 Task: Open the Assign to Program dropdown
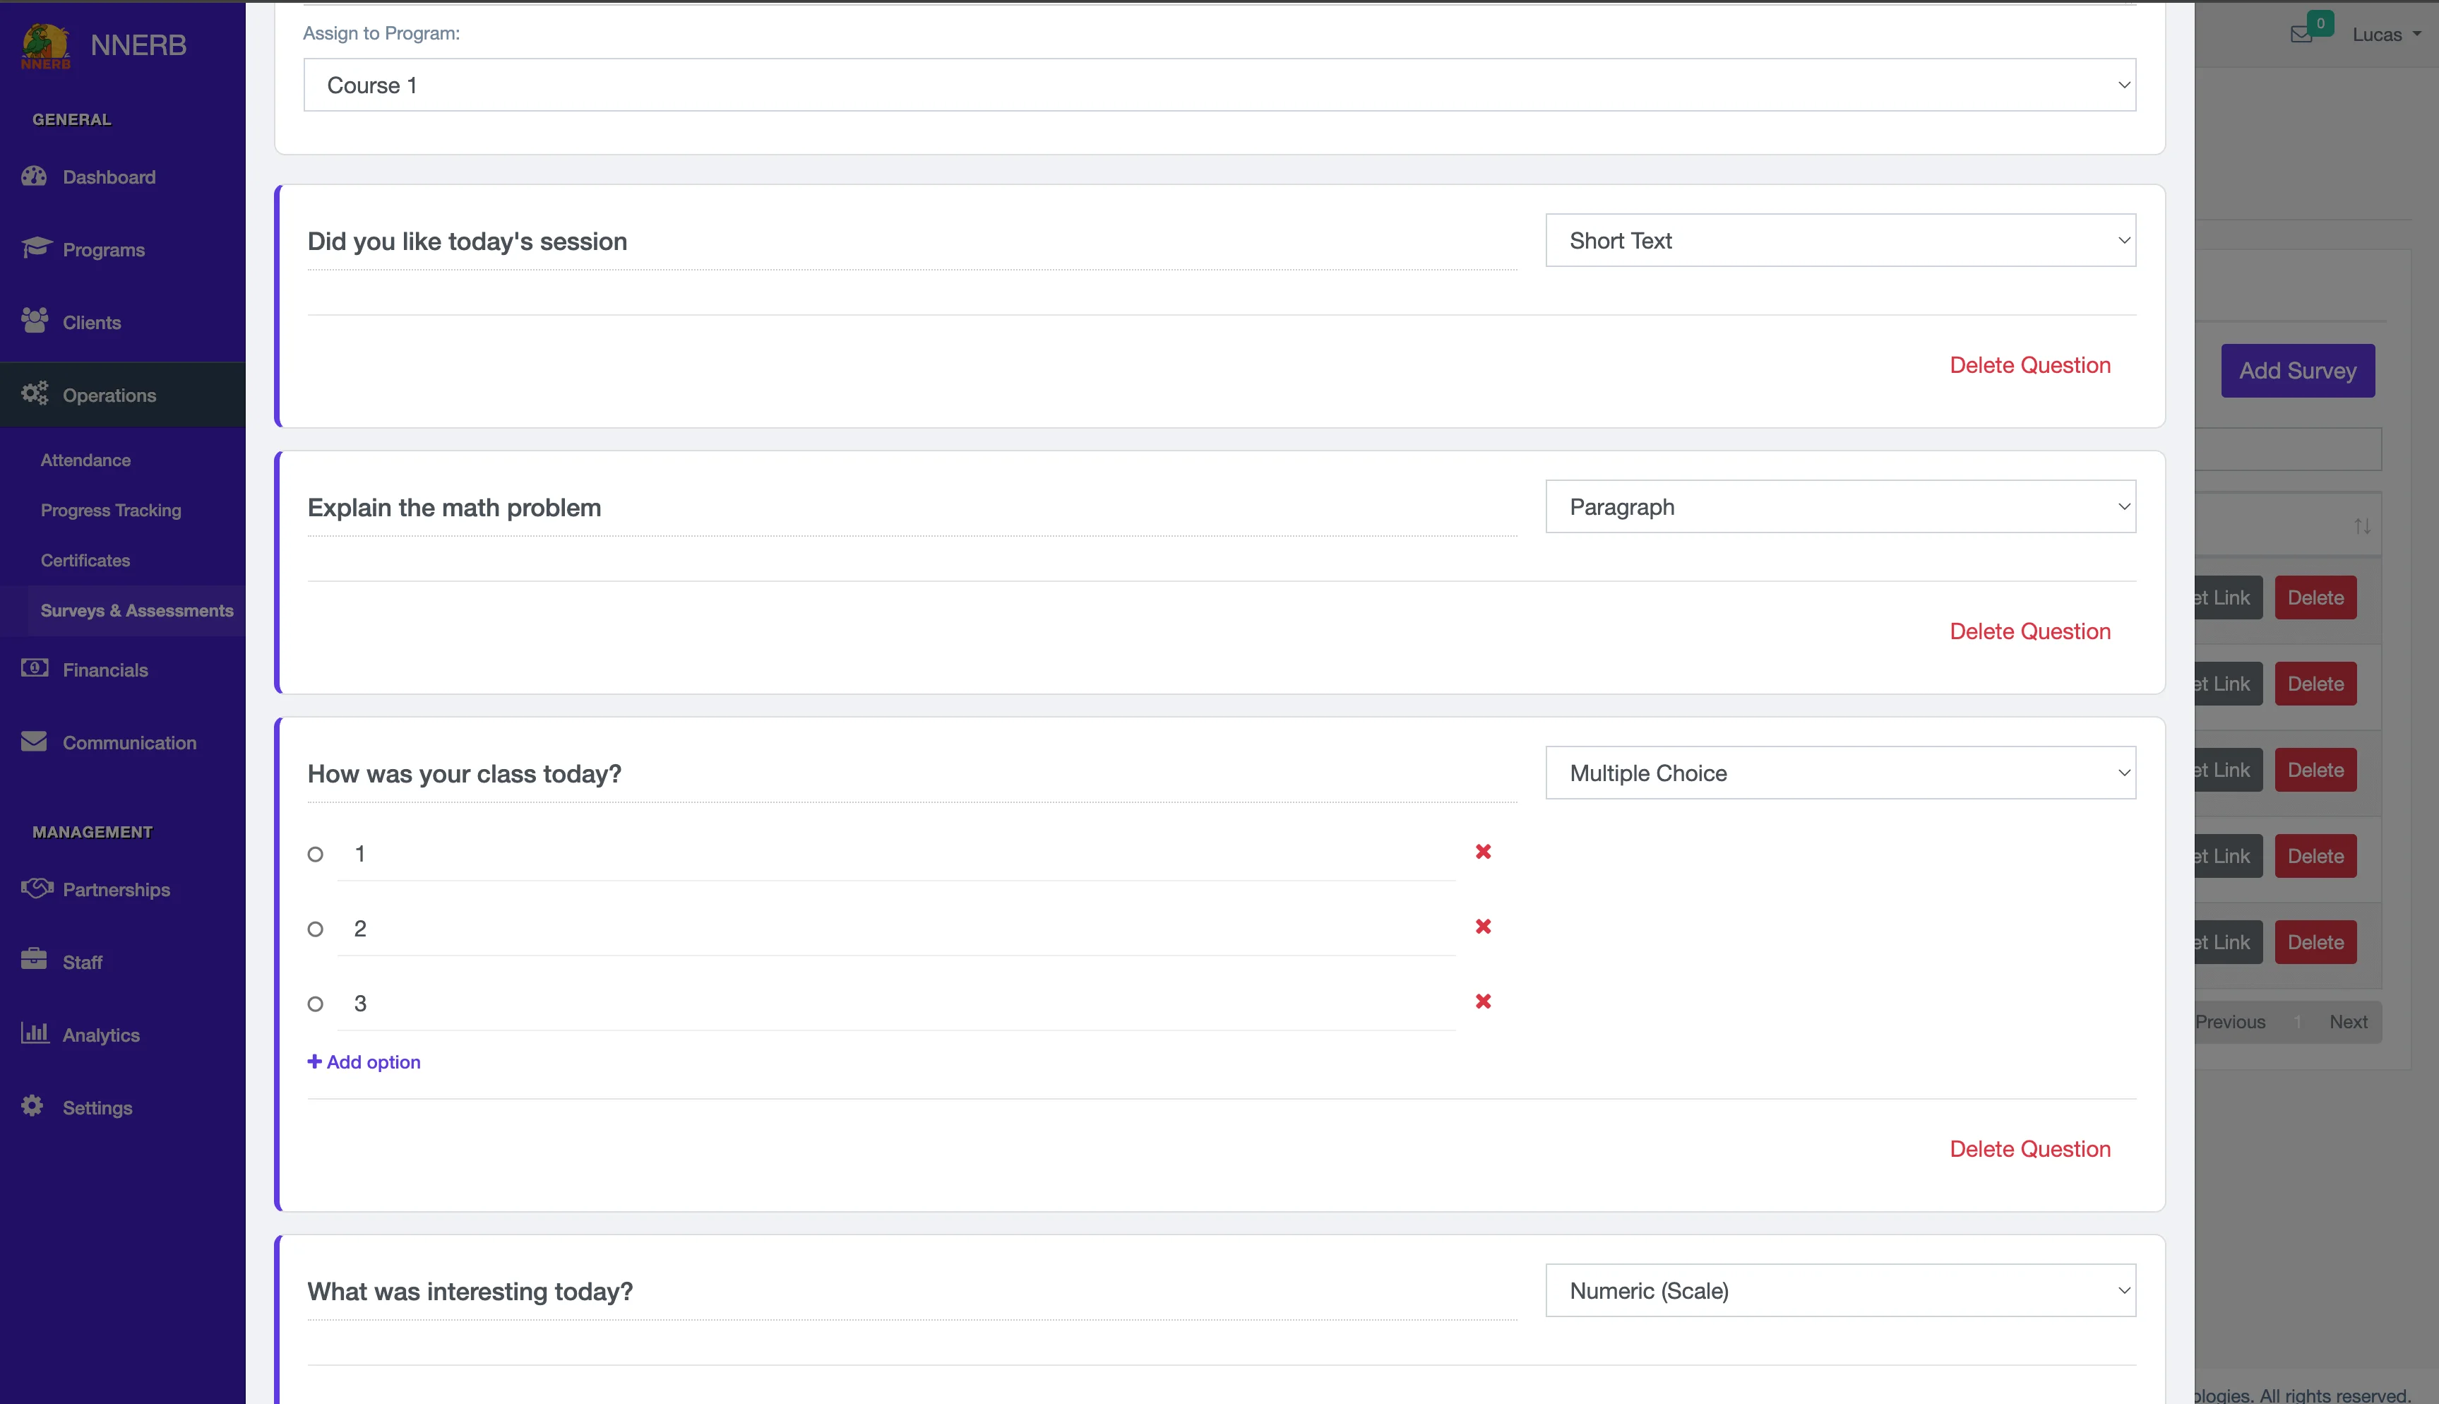pyautogui.click(x=1219, y=85)
